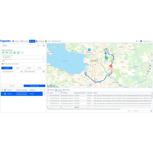Toggle the show track points checkbox
Image resolution: width=153 pixels, height=153 pixels.
(x=2, y=64)
